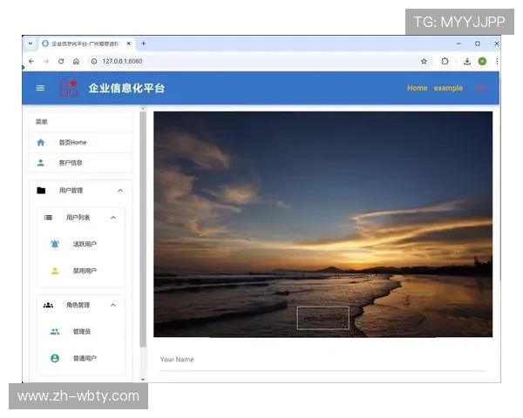The image size is (523, 418).
Task: Click the 企业信息化平台 title text
Action: [126, 88]
